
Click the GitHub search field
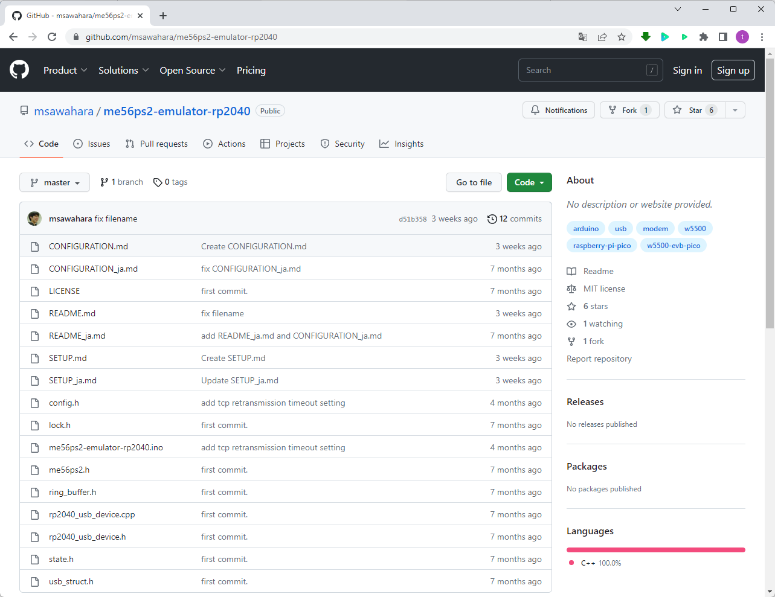(x=590, y=70)
